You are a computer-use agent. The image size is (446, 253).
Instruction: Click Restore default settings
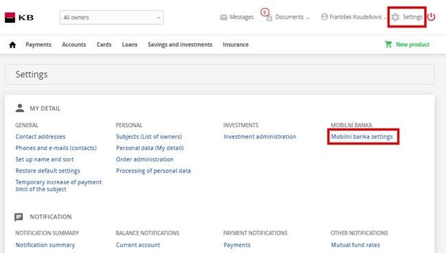(x=48, y=170)
